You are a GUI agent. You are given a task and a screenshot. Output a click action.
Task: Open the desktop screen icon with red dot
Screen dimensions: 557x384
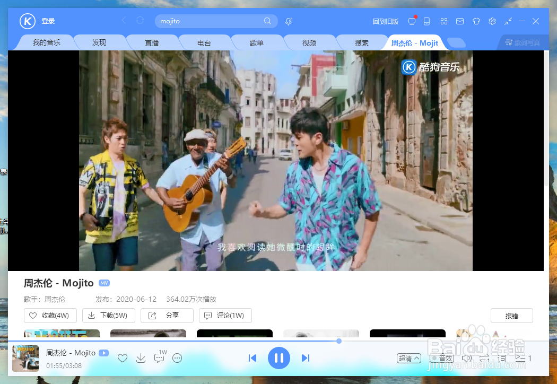click(412, 21)
